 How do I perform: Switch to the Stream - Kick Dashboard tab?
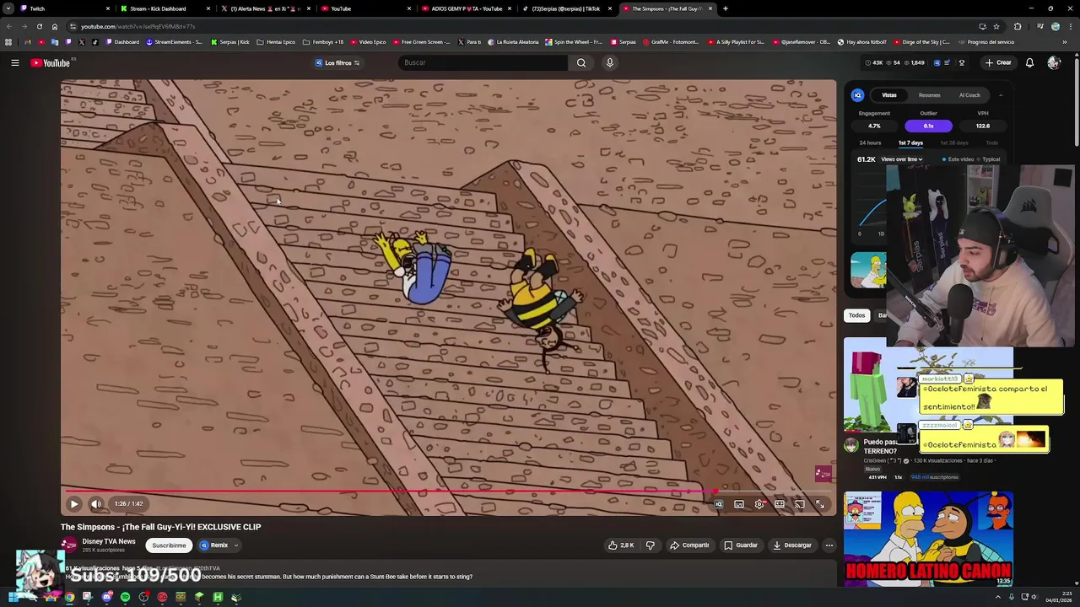[x=164, y=8]
